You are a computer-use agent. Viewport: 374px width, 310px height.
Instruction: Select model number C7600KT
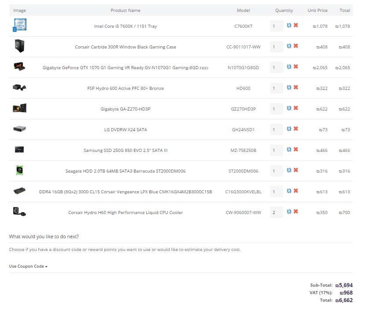[x=243, y=26]
